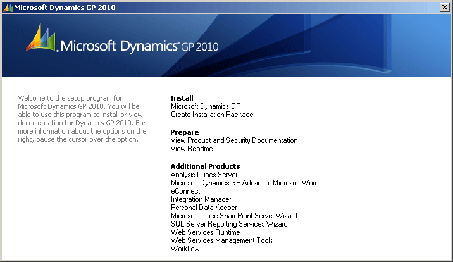The image size is (453, 262).
Task: Select Web Services Management Tools
Action: coord(222,240)
